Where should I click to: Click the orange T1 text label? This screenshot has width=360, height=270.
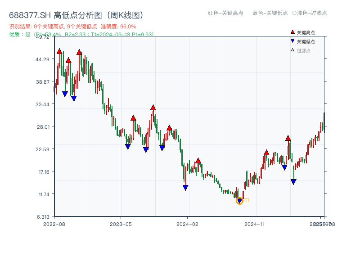247,200
